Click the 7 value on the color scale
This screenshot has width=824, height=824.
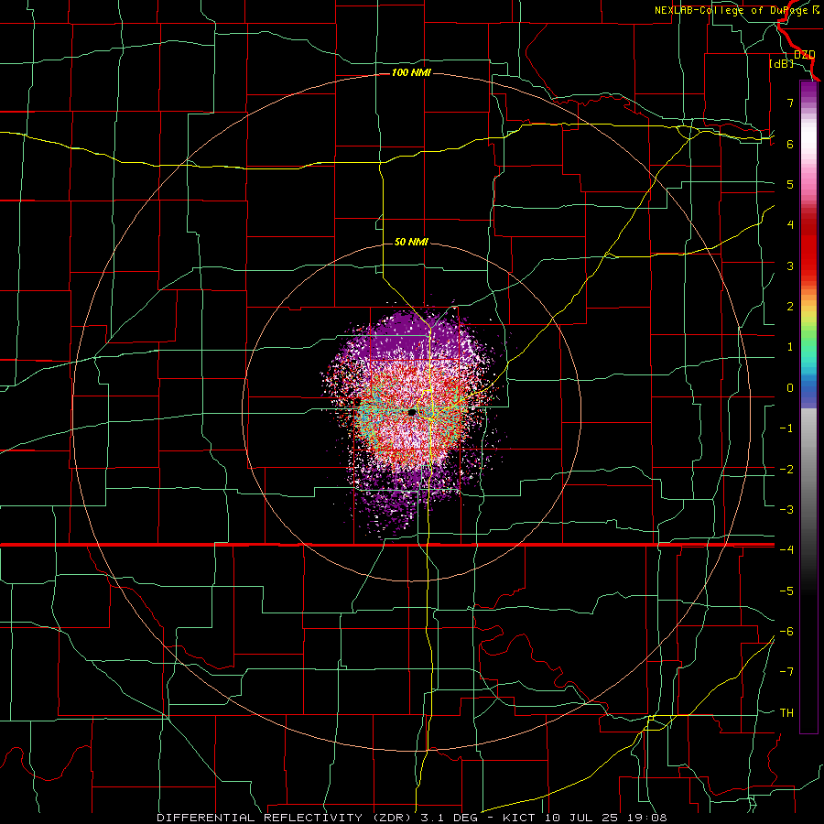(790, 103)
